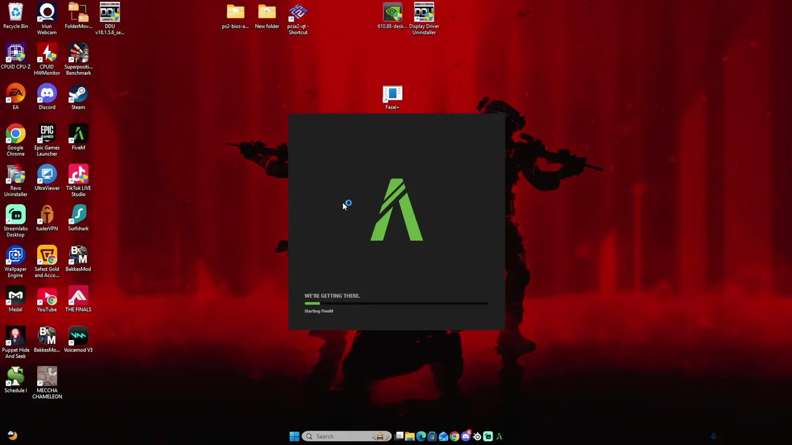Select the FiveM desktop shortcut
This screenshot has width=792, height=445.
click(78, 138)
